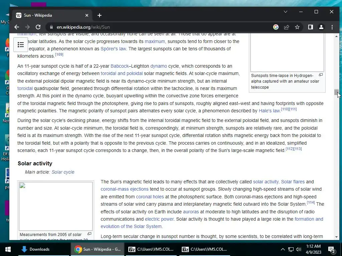Image resolution: width=342 pixels, height=256 pixels.
Task: Close the Sun - Wikipedia tab
Action: coord(87,15)
